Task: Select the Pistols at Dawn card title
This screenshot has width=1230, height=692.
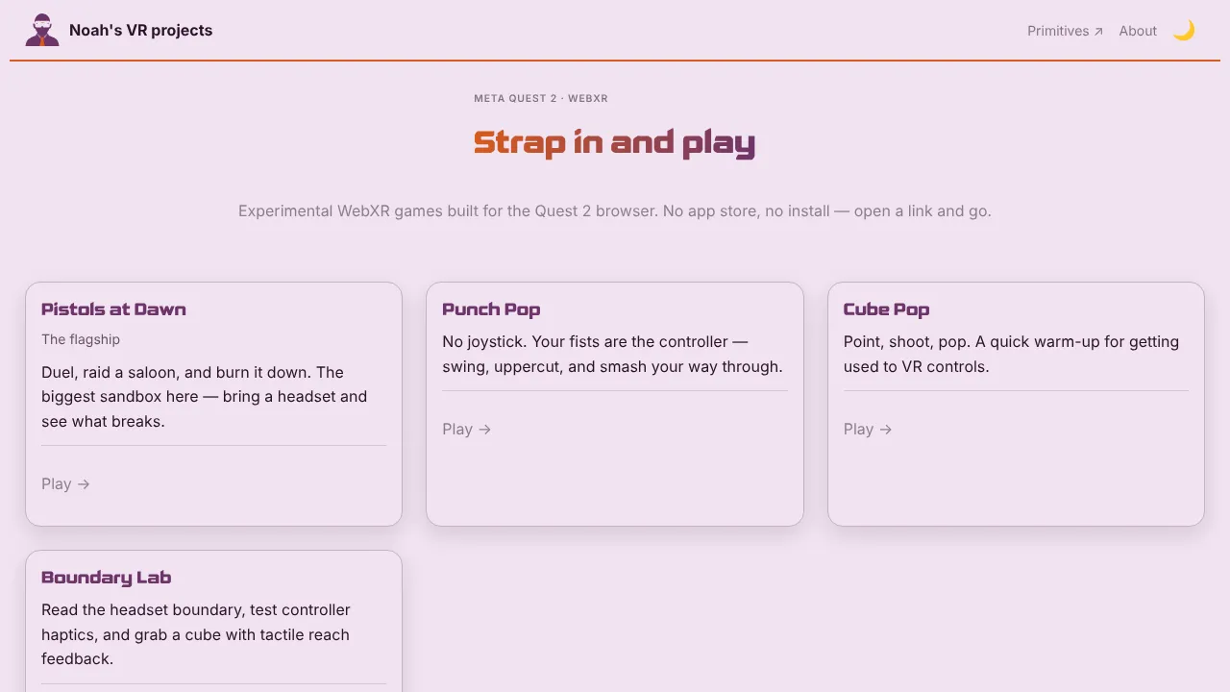Action: 113,309
